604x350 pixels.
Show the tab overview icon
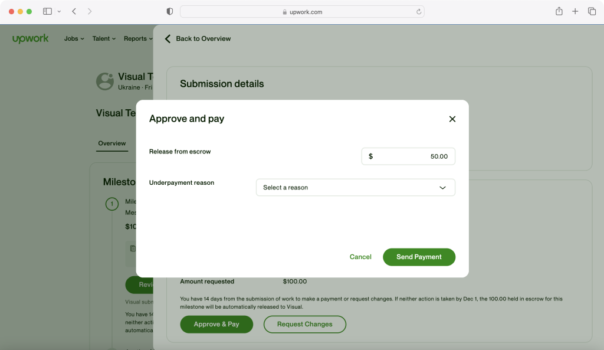592,11
